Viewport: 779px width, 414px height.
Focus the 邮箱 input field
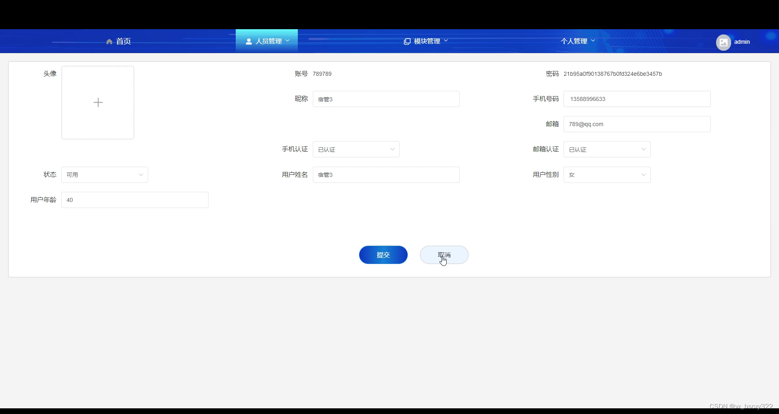click(x=637, y=124)
